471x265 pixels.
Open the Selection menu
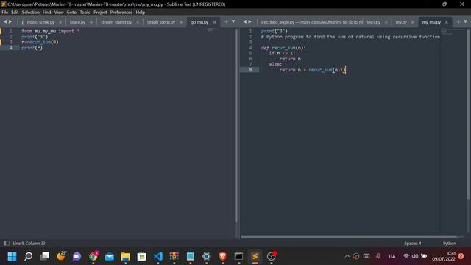31,13
